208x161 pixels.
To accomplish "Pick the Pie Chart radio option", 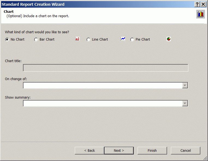I will [132, 40].
